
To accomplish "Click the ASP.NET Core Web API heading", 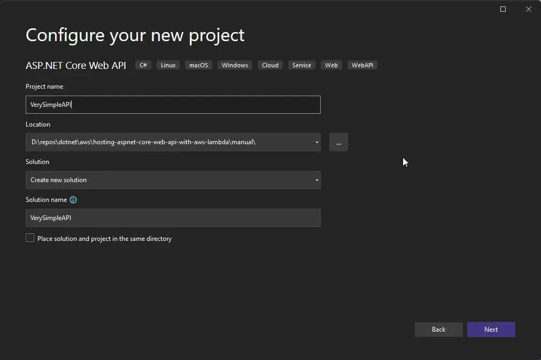I will tap(75, 65).
